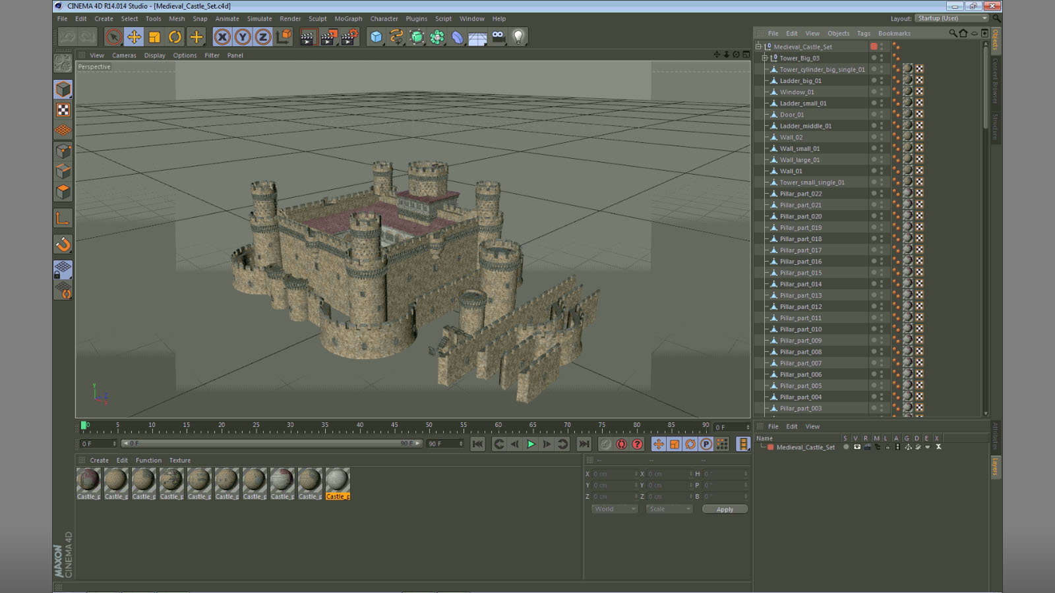The height and width of the screenshot is (593, 1055).
Task: Play the animation forward
Action: pyautogui.click(x=531, y=444)
